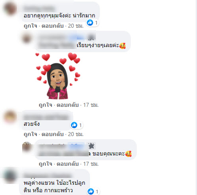Open profile picture of 'พลูด่างแขวน' commenter
197x195 pixels.
[10, 176]
